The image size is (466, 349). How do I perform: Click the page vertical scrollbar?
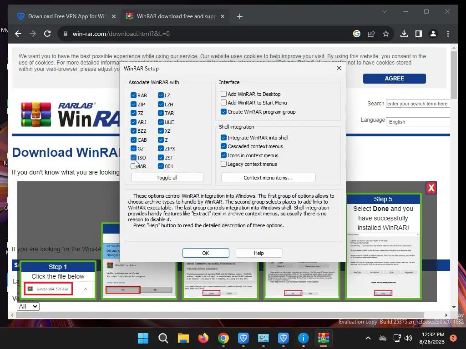coord(454,75)
